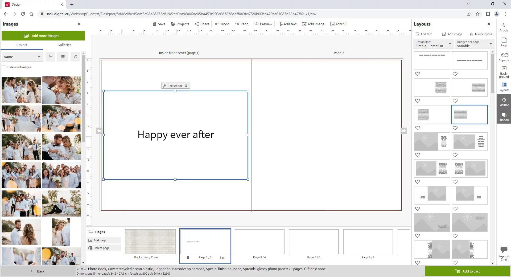
Task: Delete the selected text box via trash icon
Action: click(186, 86)
